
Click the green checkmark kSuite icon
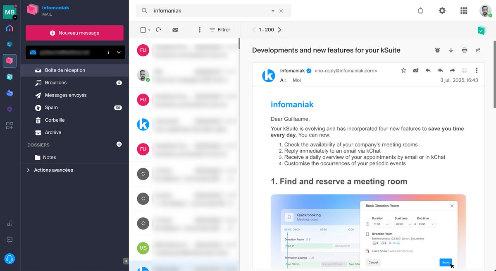tap(481, 30)
